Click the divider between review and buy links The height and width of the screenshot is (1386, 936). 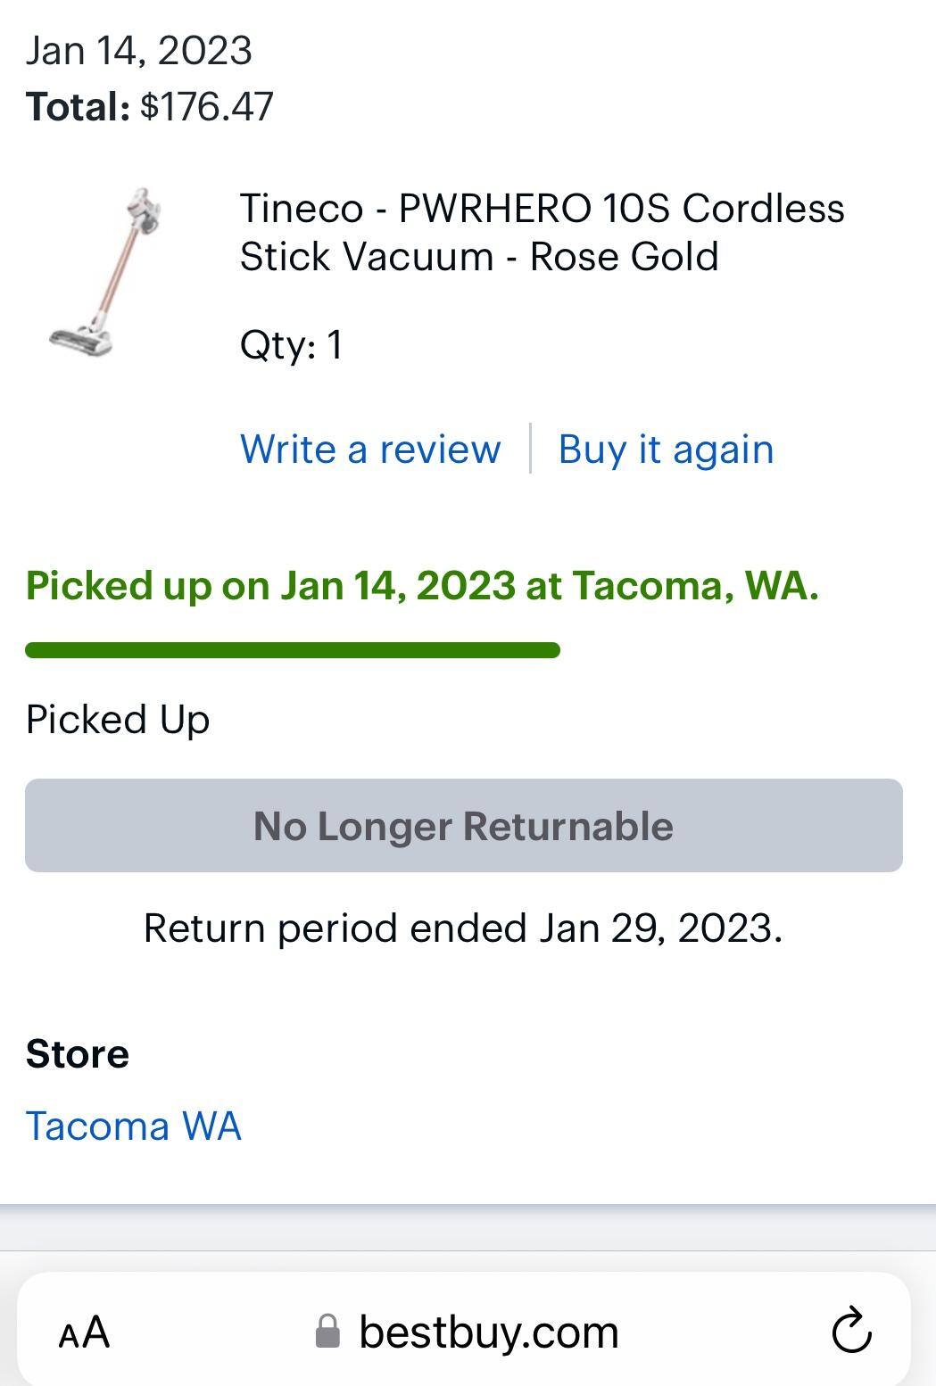pyautogui.click(x=530, y=449)
